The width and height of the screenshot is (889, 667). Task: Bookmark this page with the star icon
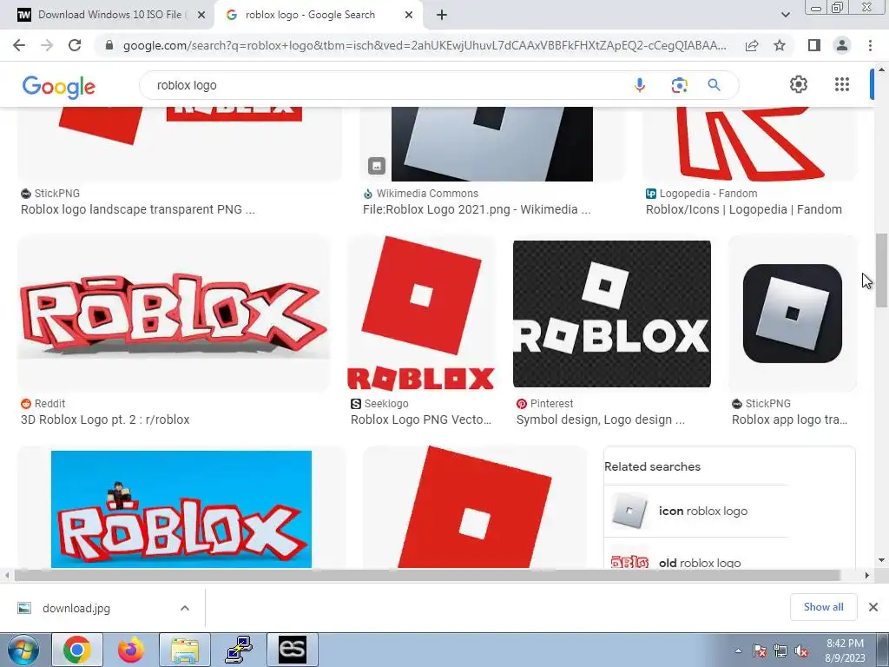coord(780,45)
